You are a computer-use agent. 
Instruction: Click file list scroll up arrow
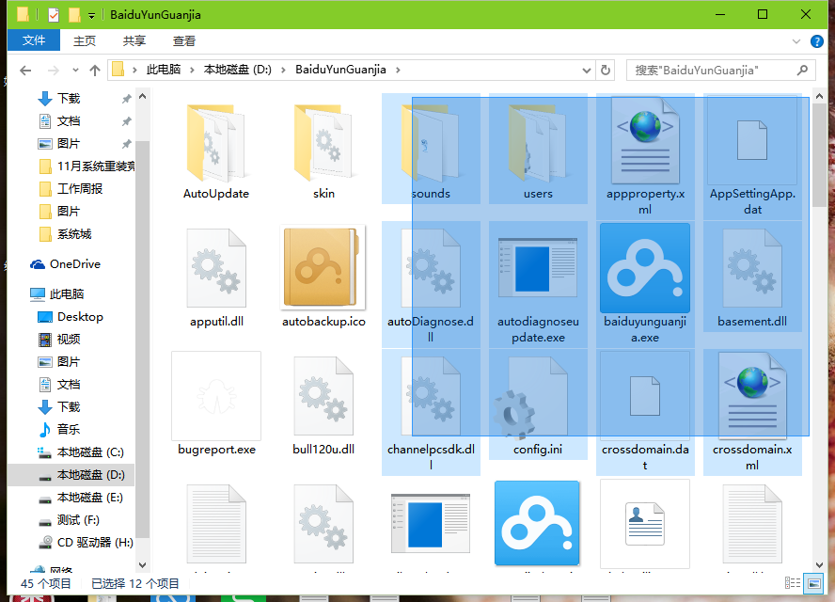(819, 97)
